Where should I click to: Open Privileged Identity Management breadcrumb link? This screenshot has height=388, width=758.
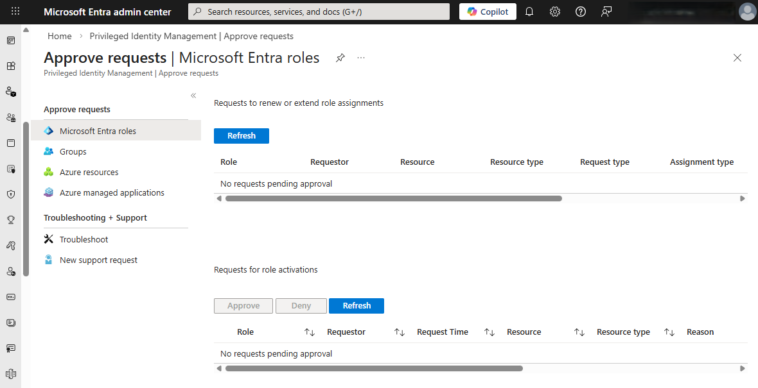191,36
